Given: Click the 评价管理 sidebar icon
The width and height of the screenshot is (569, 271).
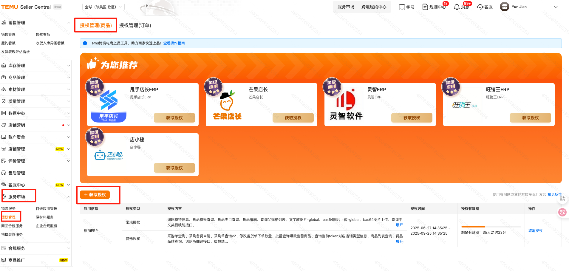Looking at the screenshot, I should pos(4,161).
